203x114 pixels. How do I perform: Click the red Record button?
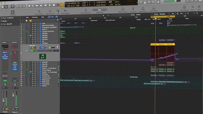click(58, 5)
